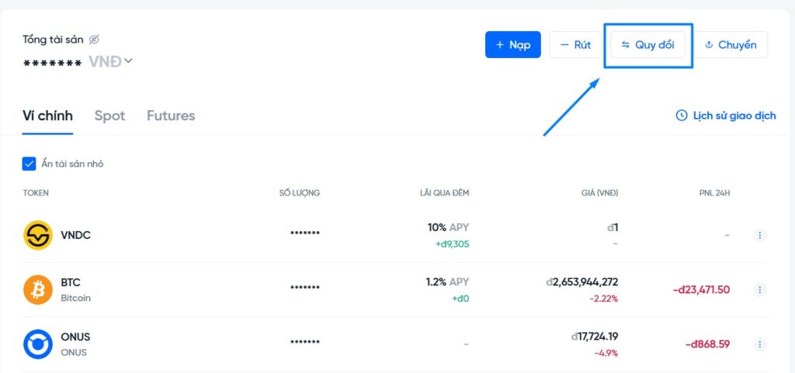The height and width of the screenshot is (373, 795).
Task: Click the VNDC token logo icon
Action: [x=38, y=235]
